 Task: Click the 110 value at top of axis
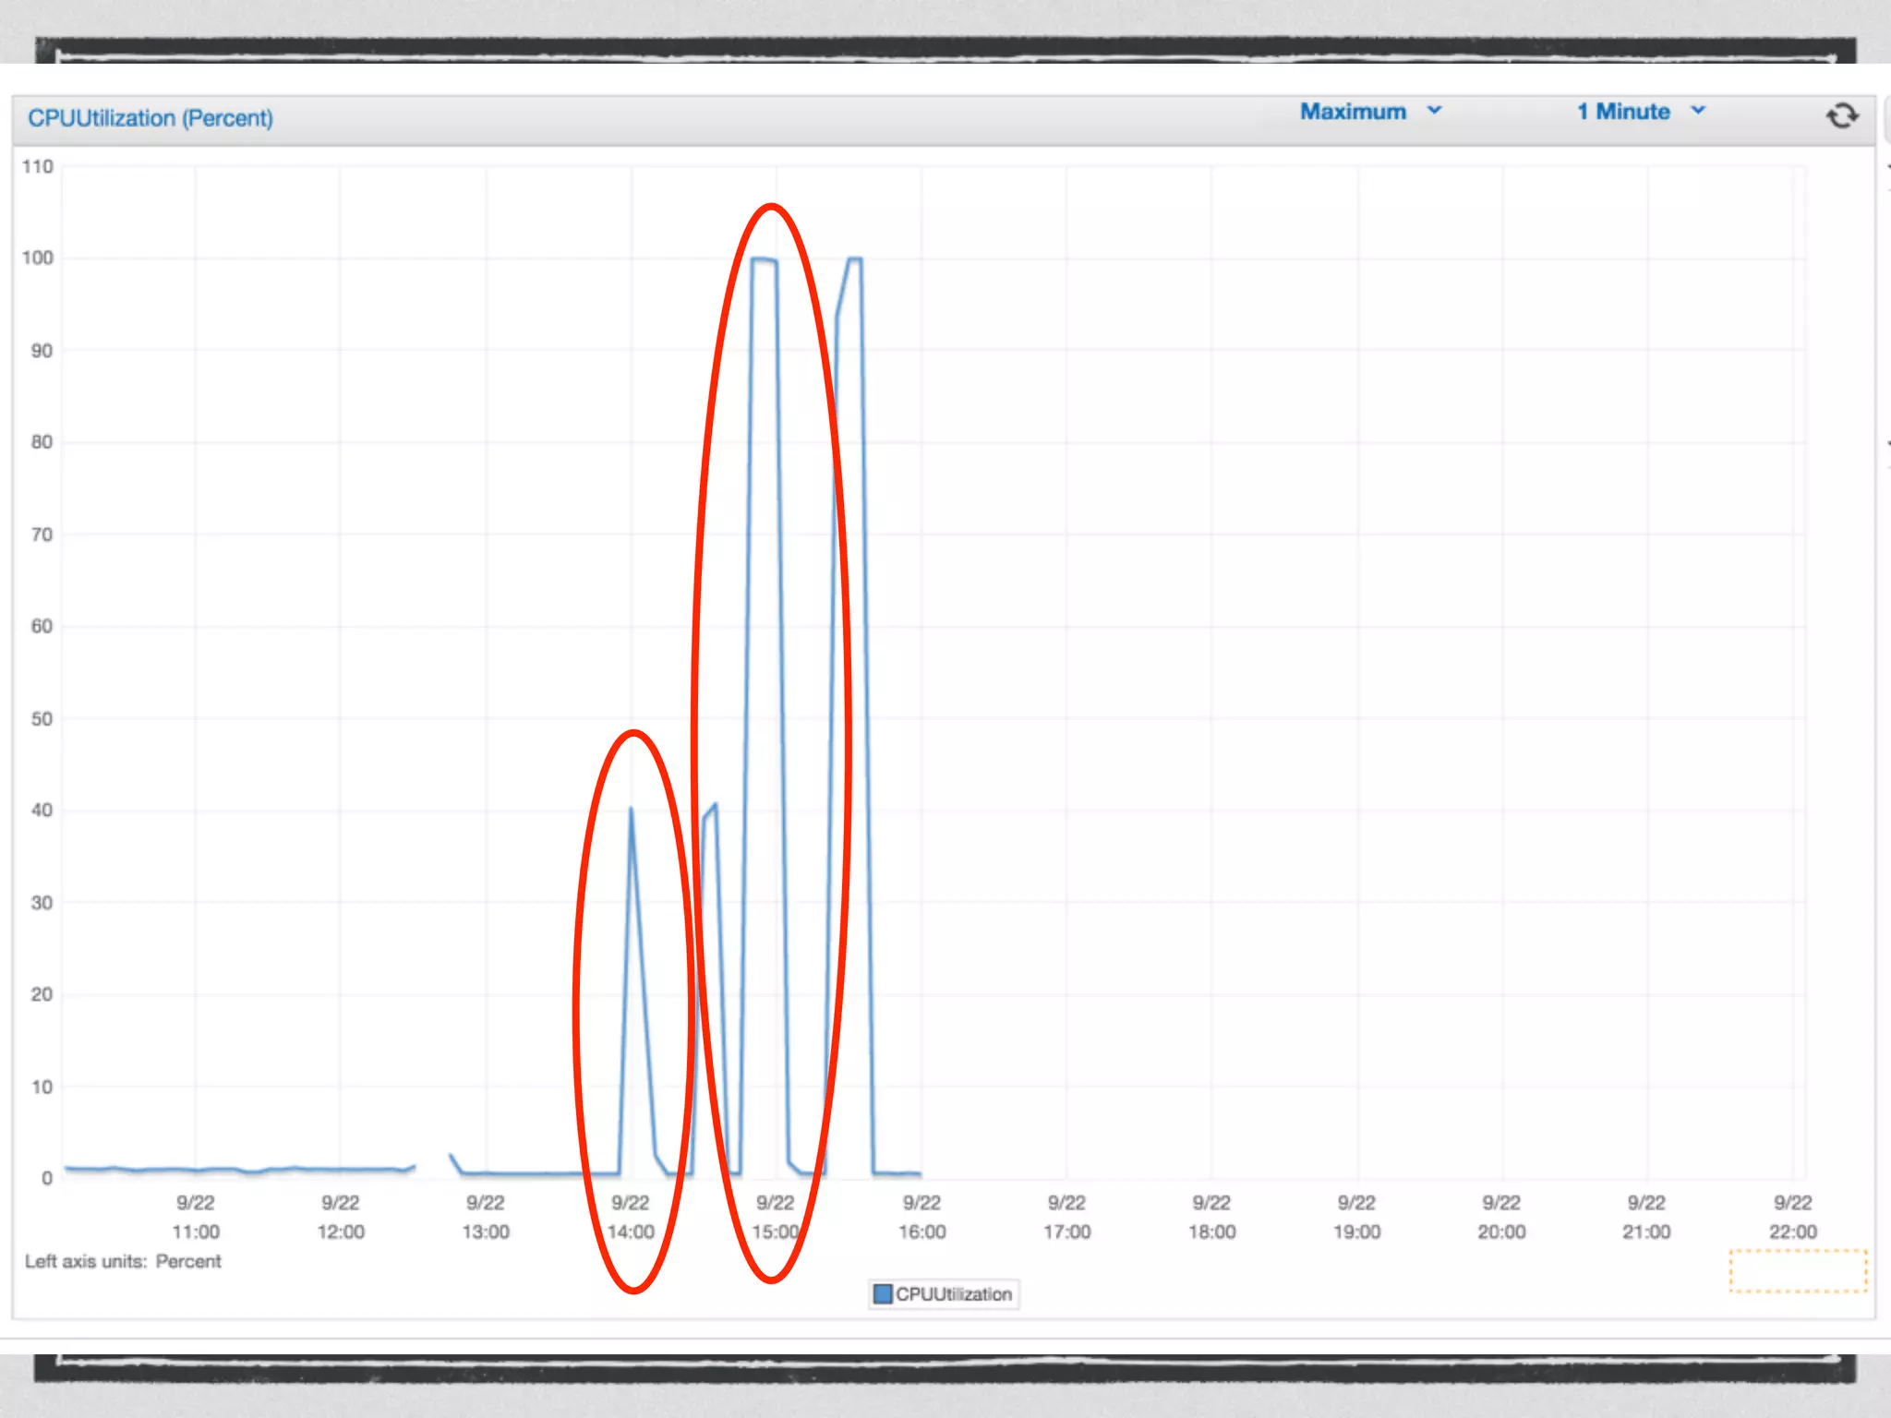click(38, 166)
